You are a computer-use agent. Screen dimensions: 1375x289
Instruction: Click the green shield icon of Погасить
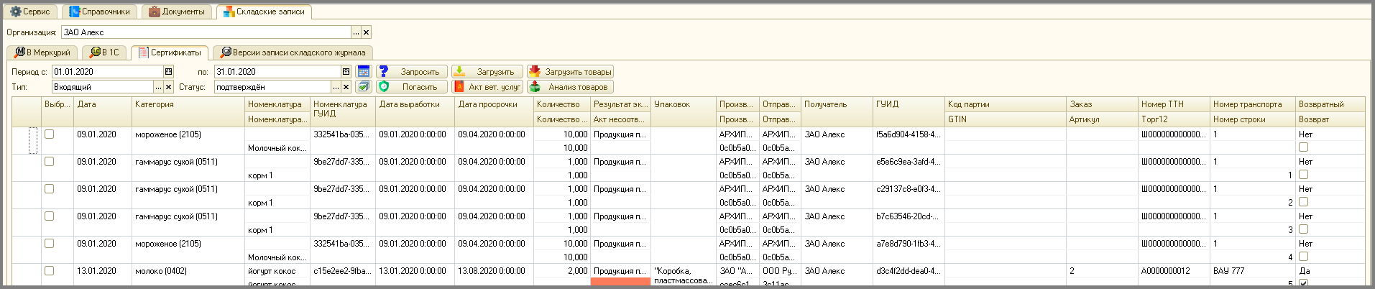click(x=384, y=87)
